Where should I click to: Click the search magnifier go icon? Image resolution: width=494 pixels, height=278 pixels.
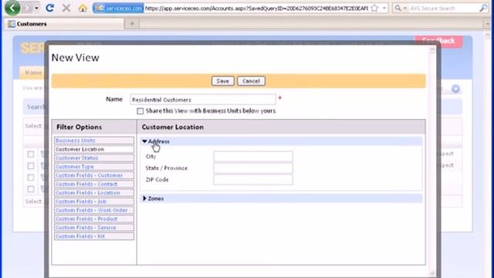pyautogui.click(x=483, y=8)
